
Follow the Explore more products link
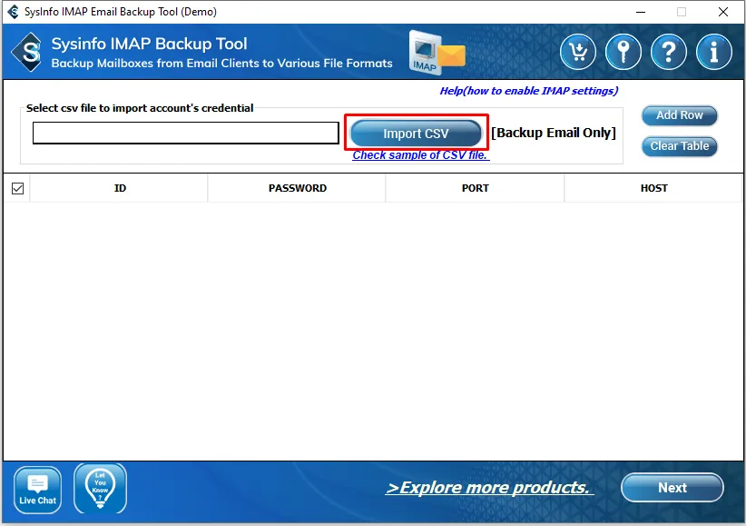(x=489, y=488)
